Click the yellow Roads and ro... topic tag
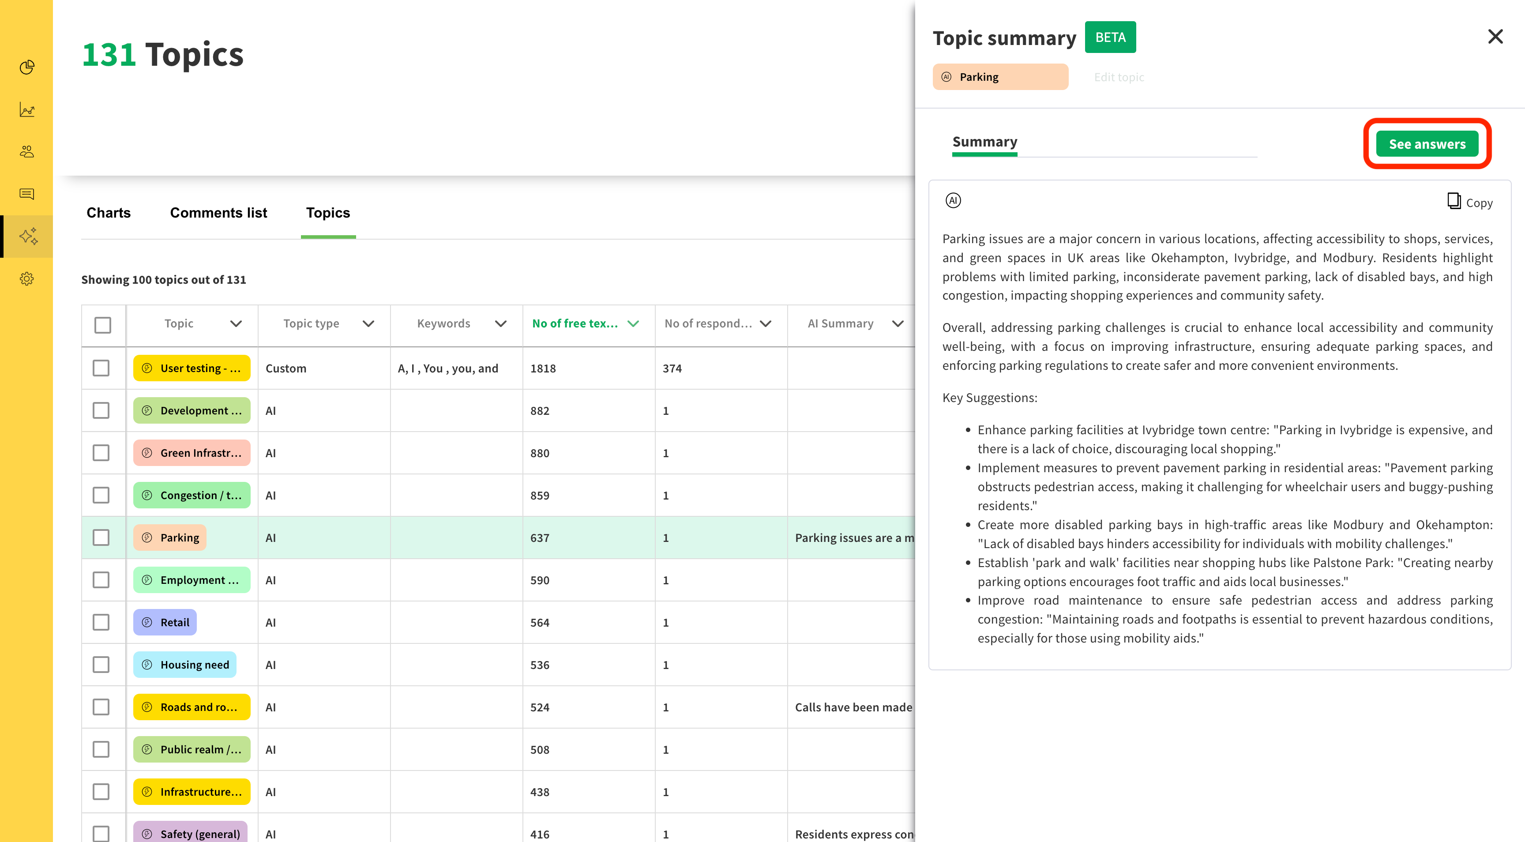 (x=192, y=707)
